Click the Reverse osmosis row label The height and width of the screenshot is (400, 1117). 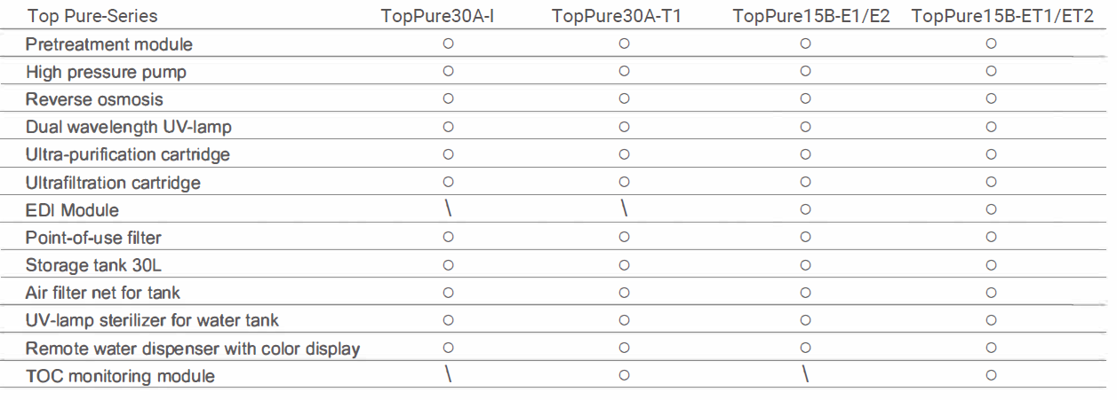click(94, 99)
